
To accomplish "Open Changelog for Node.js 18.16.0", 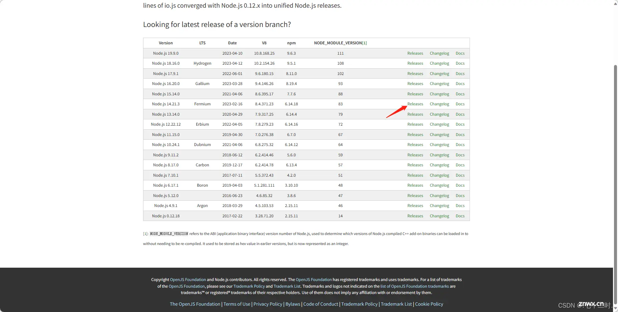I will (439, 63).
